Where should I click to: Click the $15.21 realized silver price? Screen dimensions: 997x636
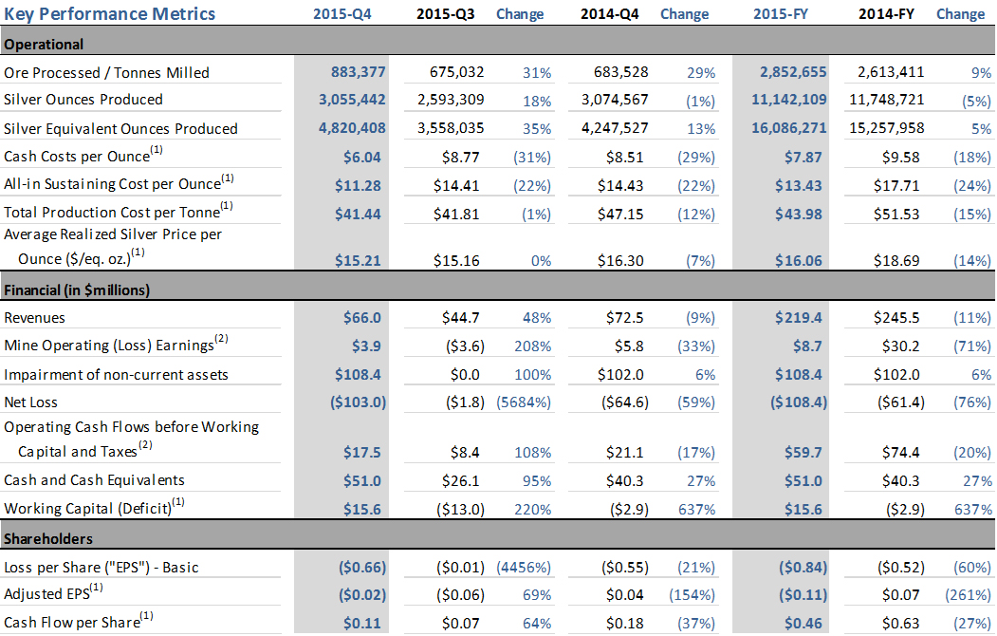tap(358, 260)
